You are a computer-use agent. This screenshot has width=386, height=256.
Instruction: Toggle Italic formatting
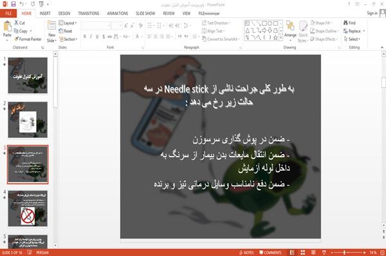click(91, 37)
